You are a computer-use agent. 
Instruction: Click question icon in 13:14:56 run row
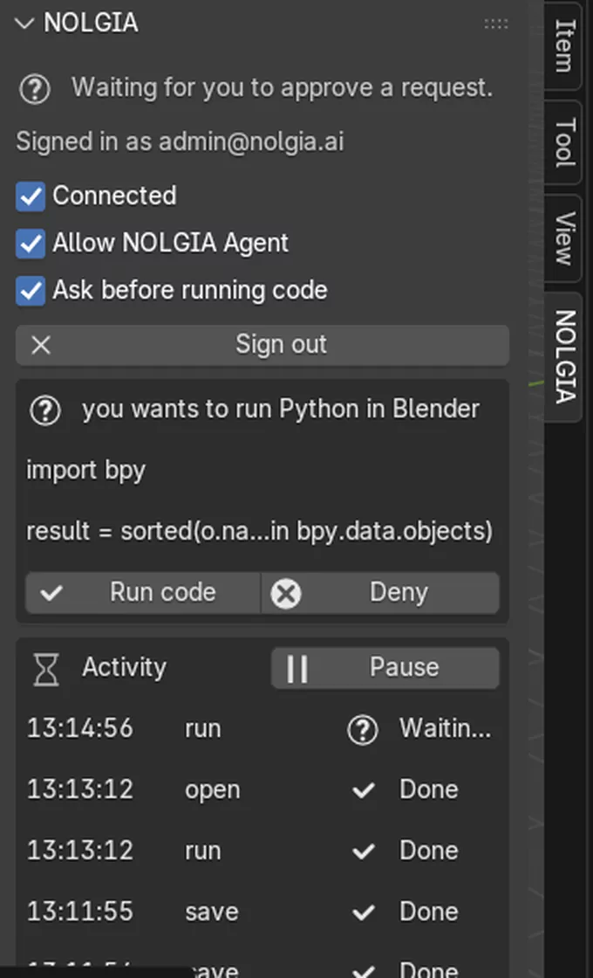tap(363, 729)
